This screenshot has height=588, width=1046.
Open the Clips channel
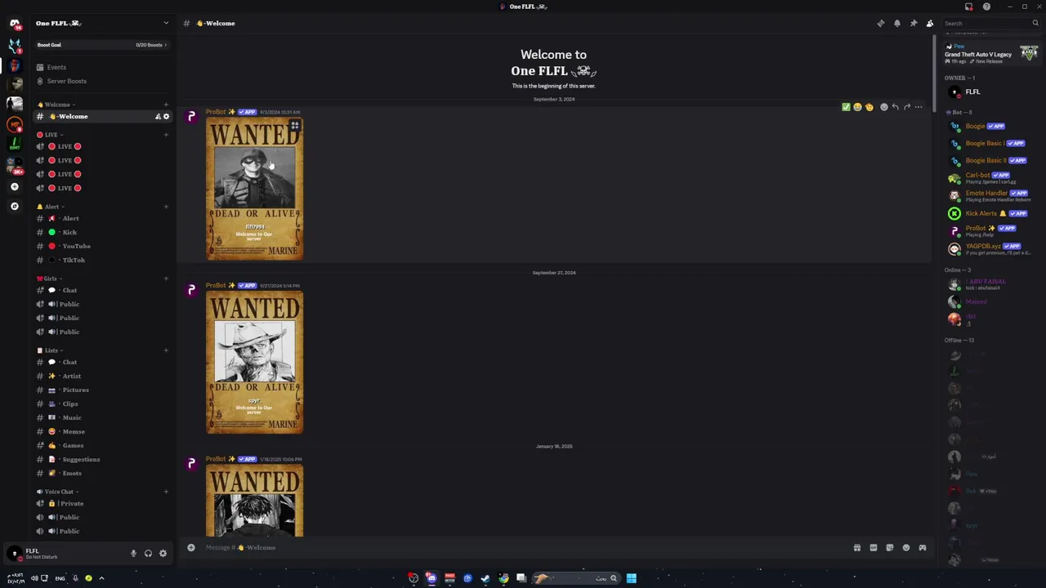point(102,403)
